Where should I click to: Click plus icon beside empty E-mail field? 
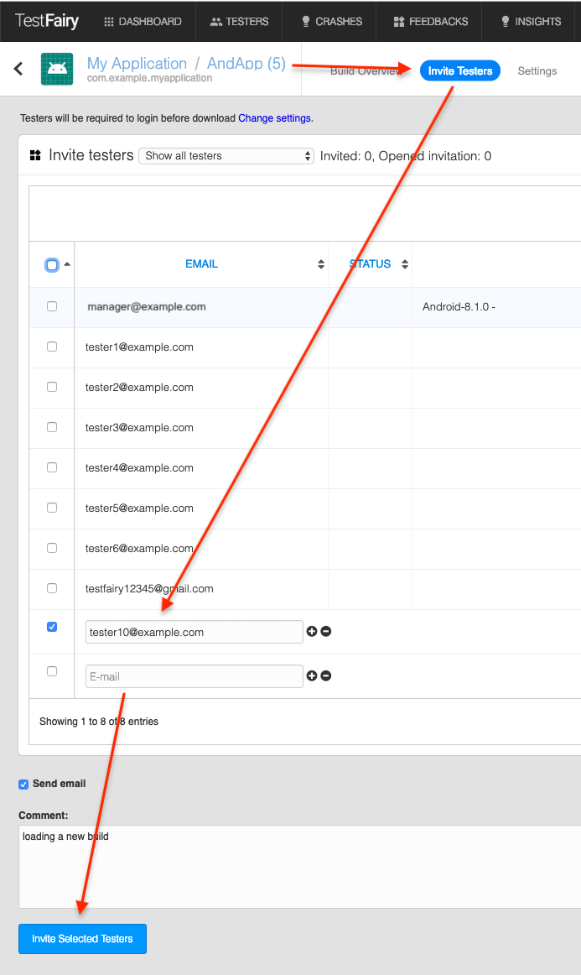(312, 676)
